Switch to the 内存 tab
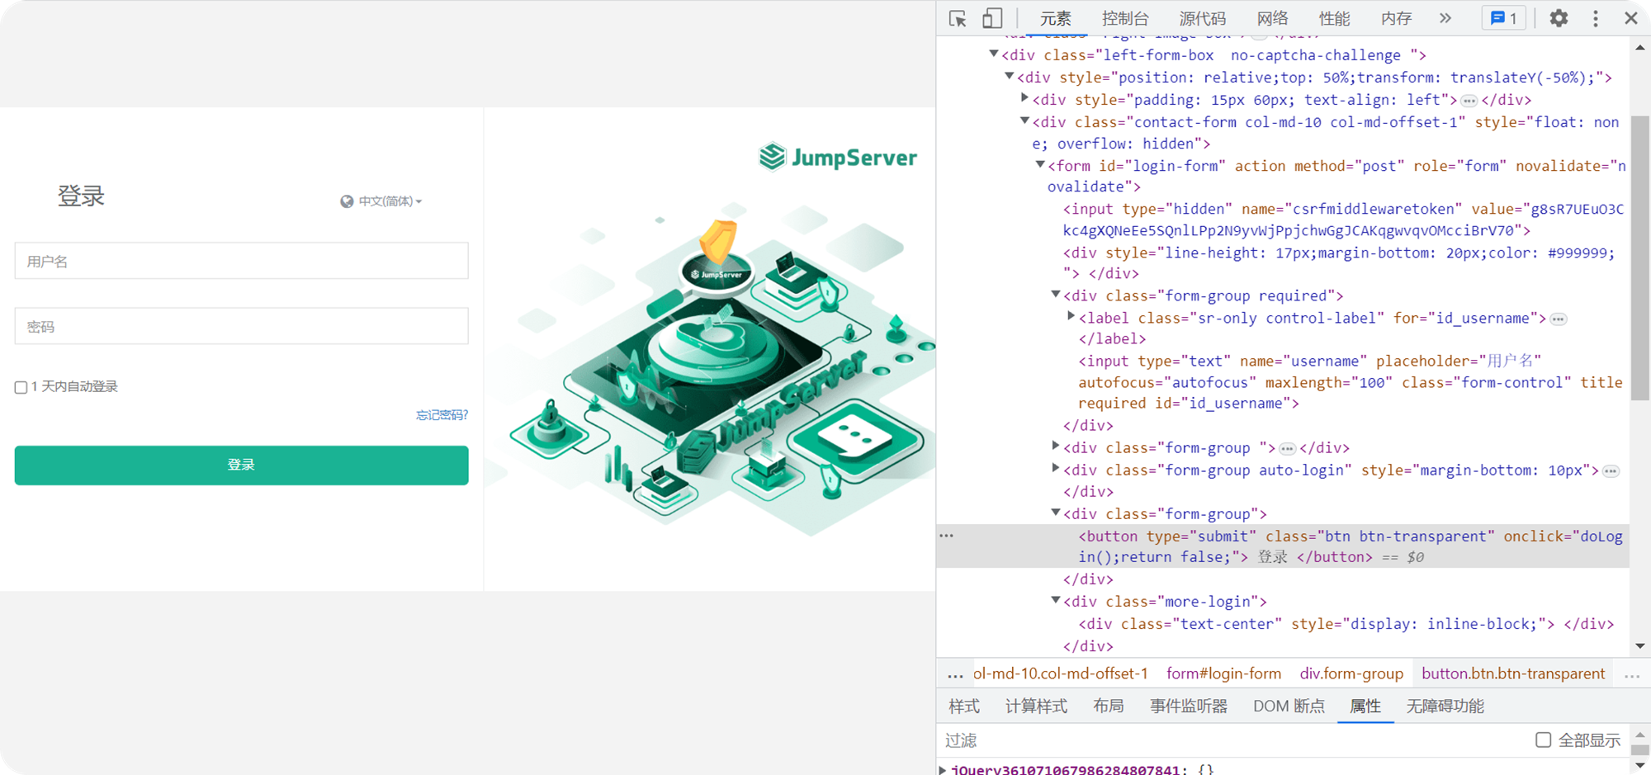 tap(1396, 18)
